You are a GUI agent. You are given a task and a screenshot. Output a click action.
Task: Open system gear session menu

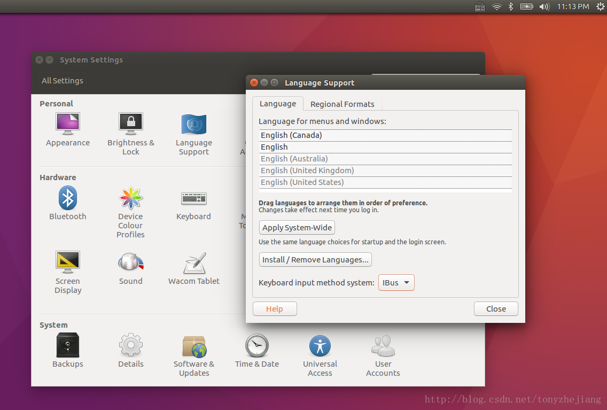tap(601, 6)
